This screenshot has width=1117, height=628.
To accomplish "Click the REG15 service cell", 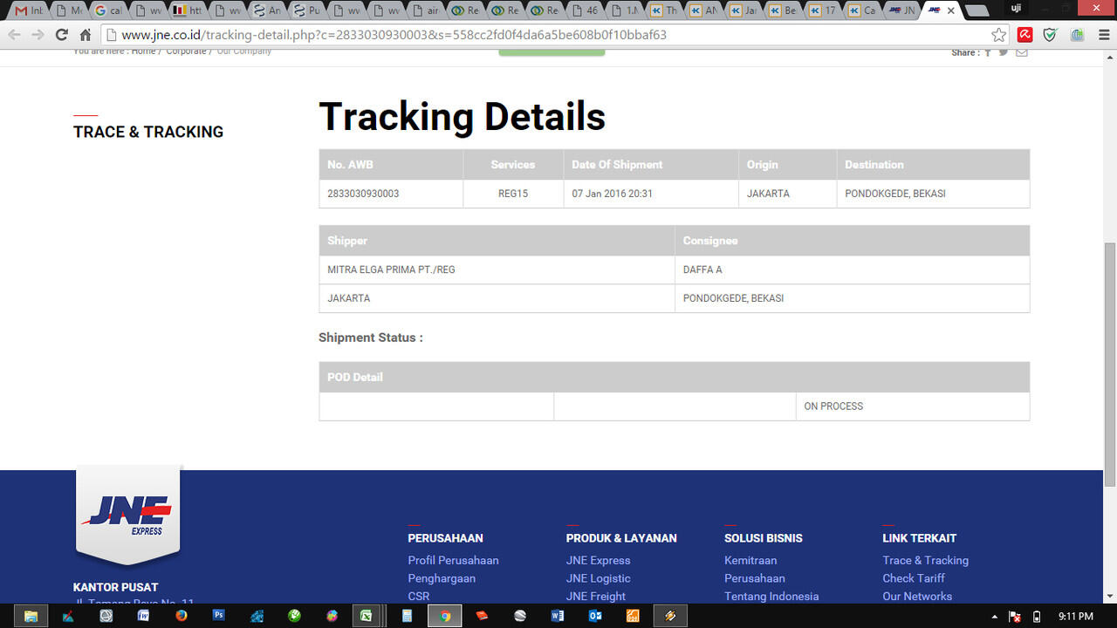I will (x=513, y=194).
